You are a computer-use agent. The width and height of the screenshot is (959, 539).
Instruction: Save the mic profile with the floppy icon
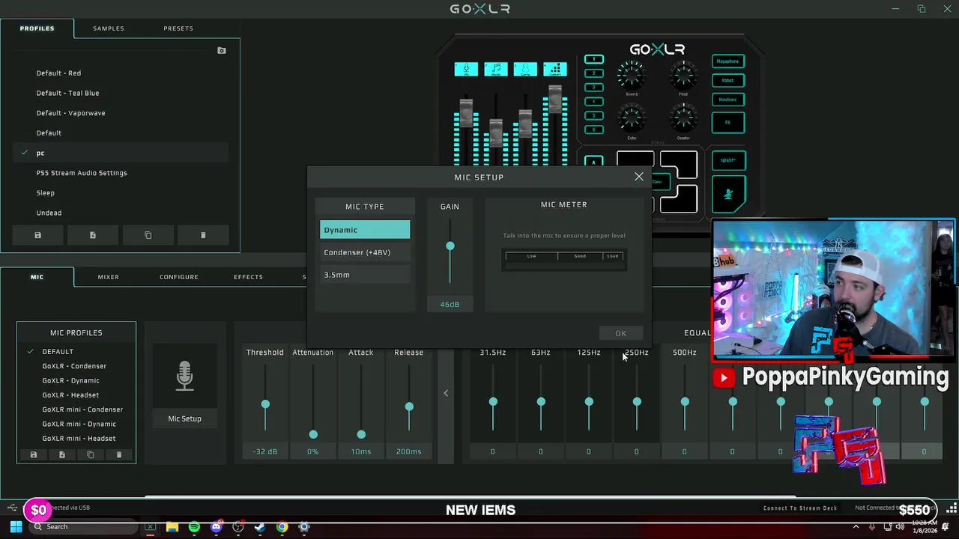tap(33, 454)
